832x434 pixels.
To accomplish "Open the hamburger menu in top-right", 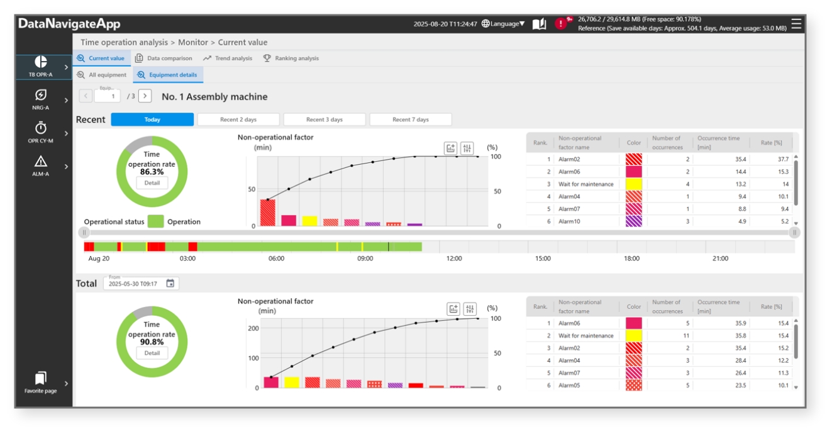I will click(x=796, y=24).
